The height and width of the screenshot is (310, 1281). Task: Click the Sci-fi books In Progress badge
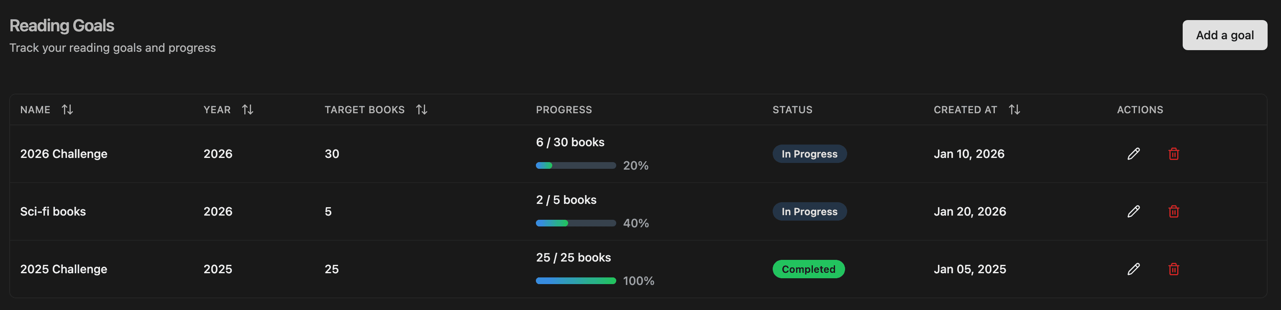click(x=809, y=211)
